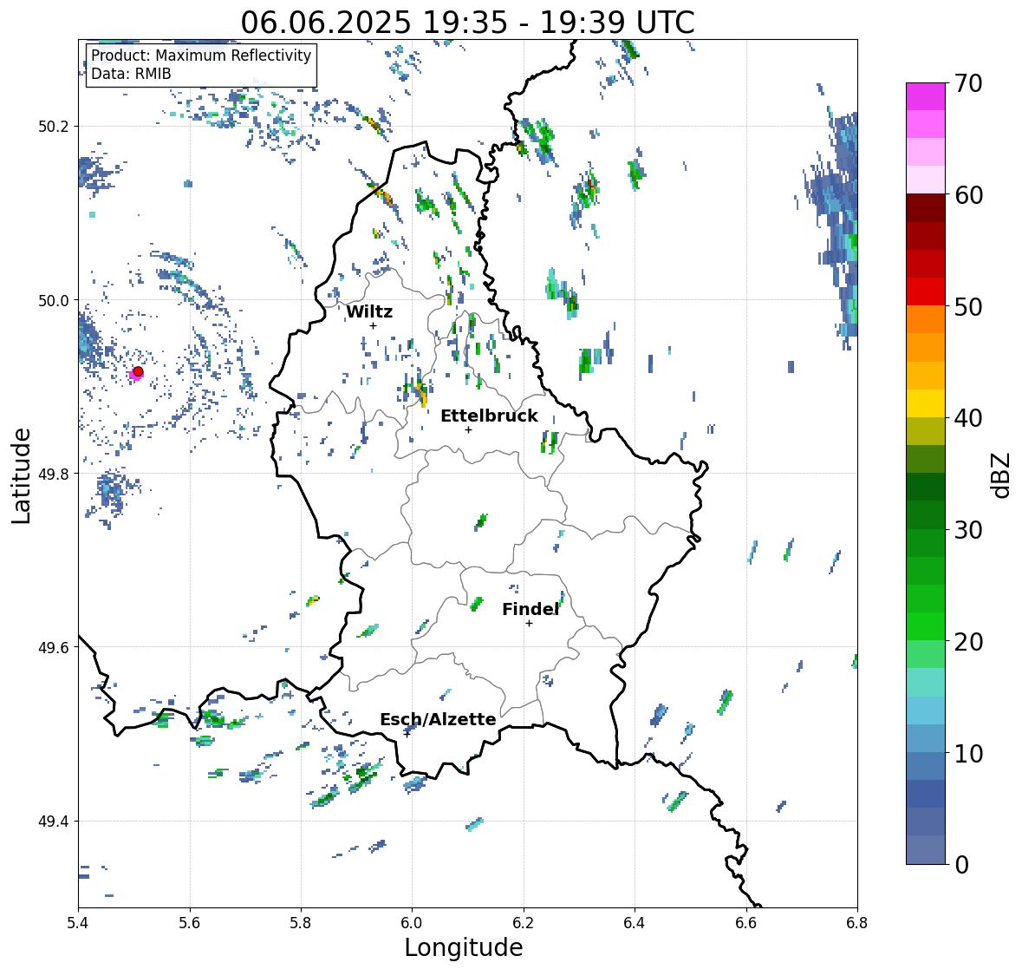Viewport: 1022px width, 969px height.
Task: Click the yellow colorbar segment above 40
Action: pos(926,403)
